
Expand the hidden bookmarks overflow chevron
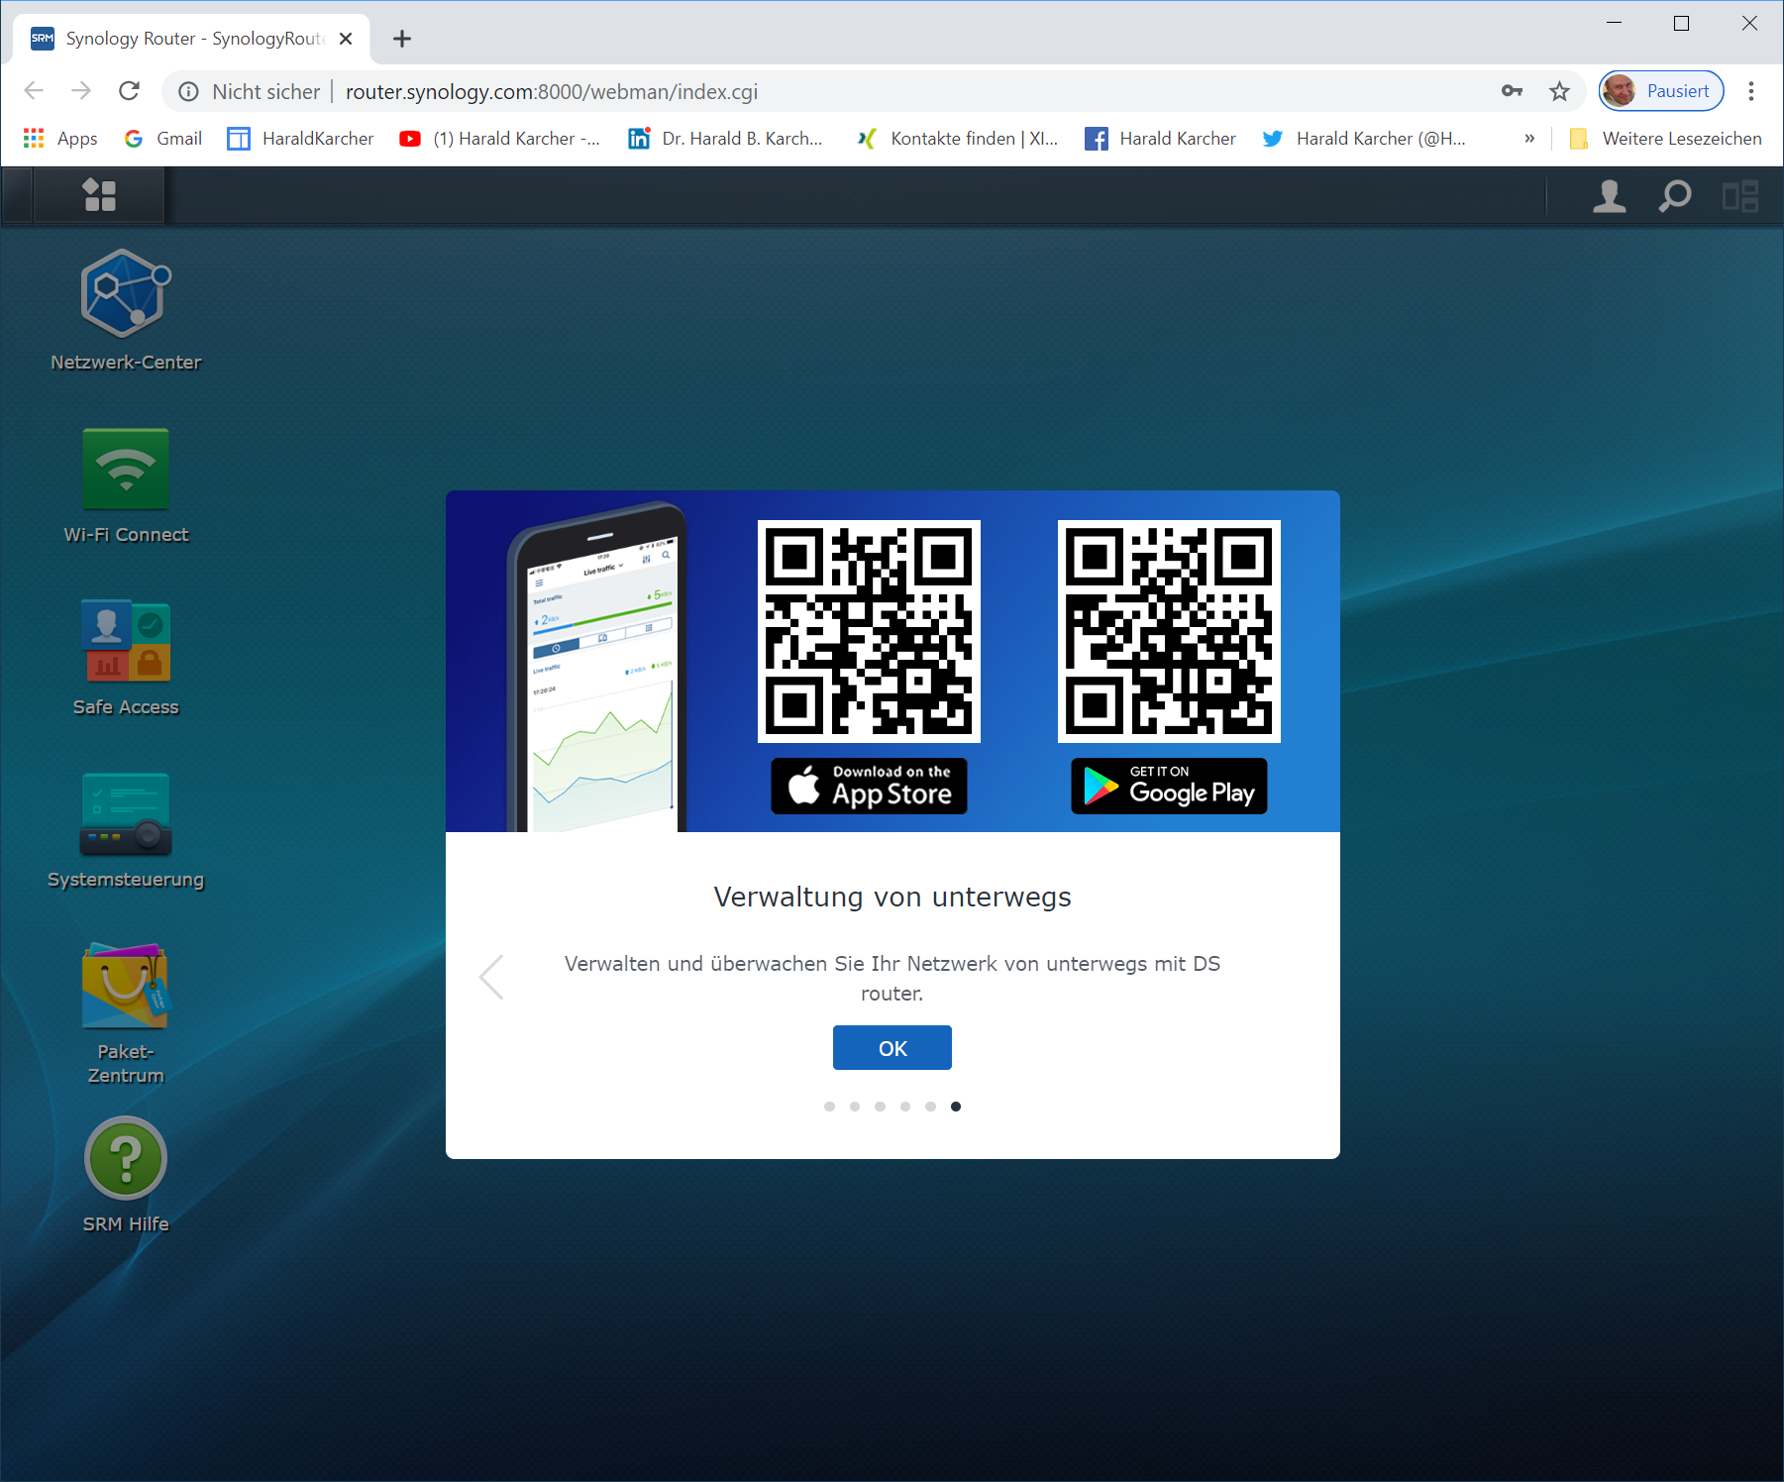pyautogui.click(x=1529, y=139)
